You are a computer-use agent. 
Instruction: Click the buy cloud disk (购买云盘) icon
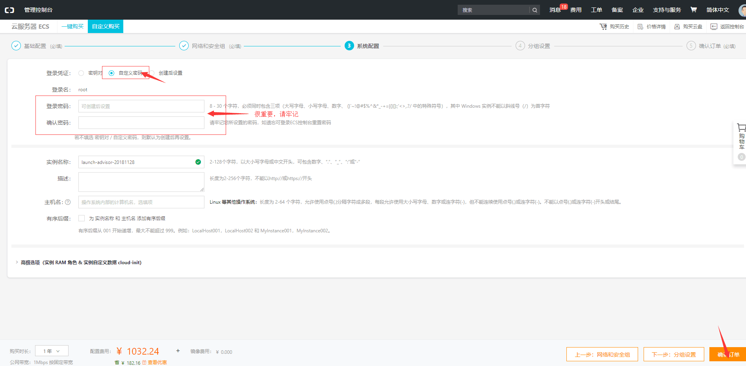pyautogui.click(x=677, y=26)
